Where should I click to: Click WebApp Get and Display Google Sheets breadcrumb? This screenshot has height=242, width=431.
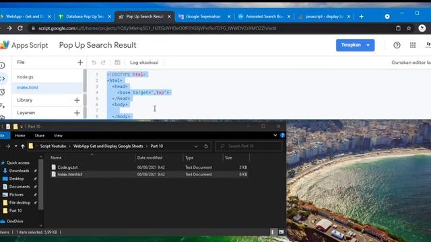108,147
